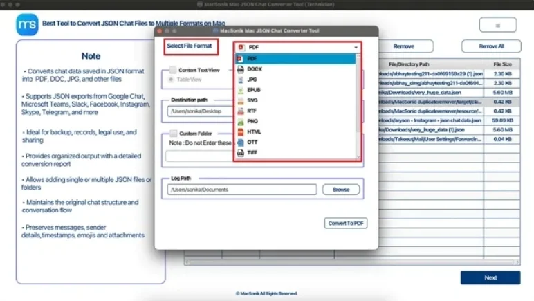The height and width of the screenshot is (301, 534).
Task: Choose JPG from the format list
Action: [x=295, y=80]
